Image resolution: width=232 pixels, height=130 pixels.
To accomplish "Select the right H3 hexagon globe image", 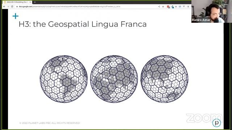I will (164, 79).
